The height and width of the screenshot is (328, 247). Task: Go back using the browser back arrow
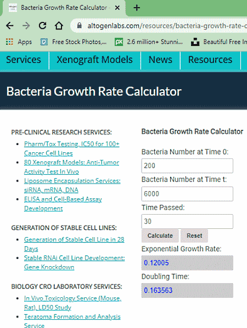coord(10,26)
